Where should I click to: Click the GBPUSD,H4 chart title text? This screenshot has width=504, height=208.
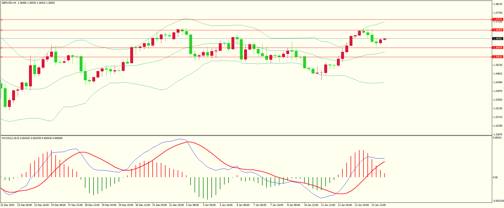pyautogui.click(x=9, y=3)
